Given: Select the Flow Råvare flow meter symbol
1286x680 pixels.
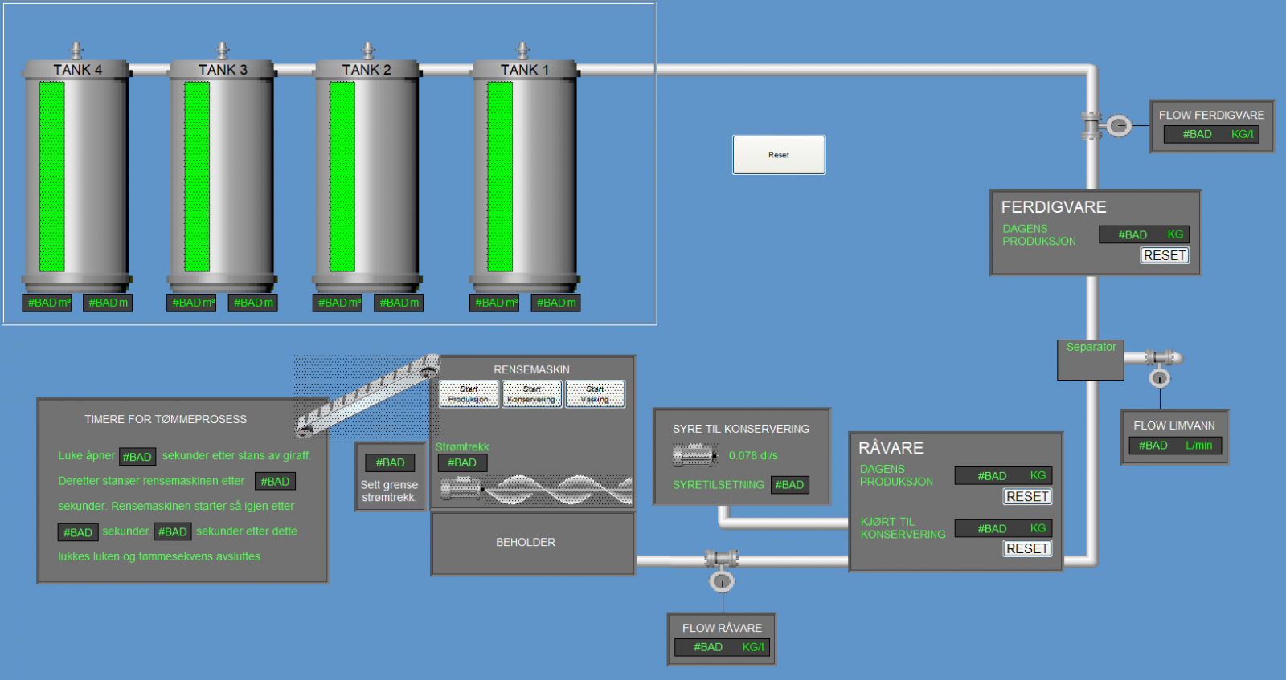Looking at the screenshot, I should click(x=722, y=580).
